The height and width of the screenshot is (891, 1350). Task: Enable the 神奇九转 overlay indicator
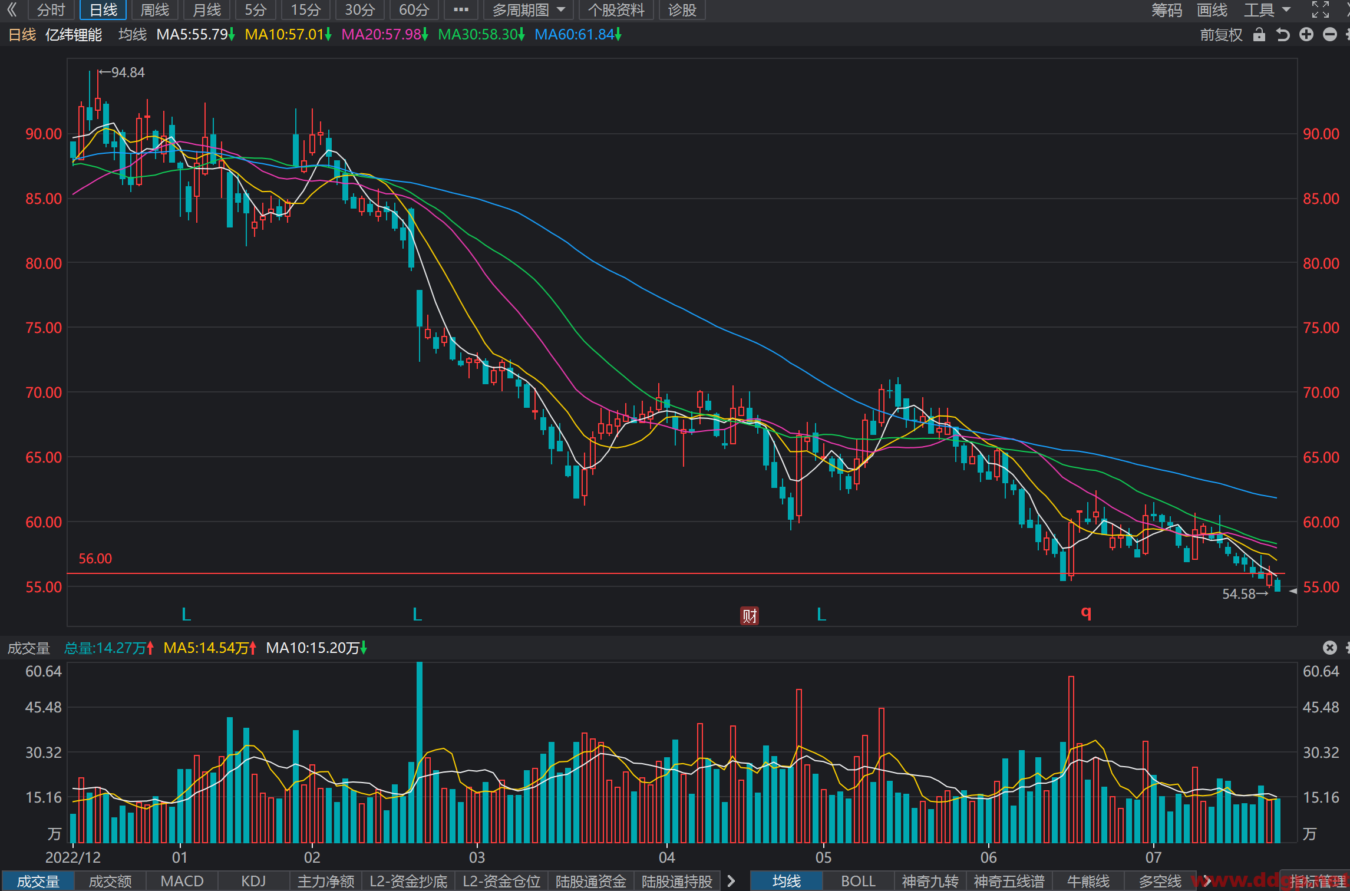click(930, 881)
